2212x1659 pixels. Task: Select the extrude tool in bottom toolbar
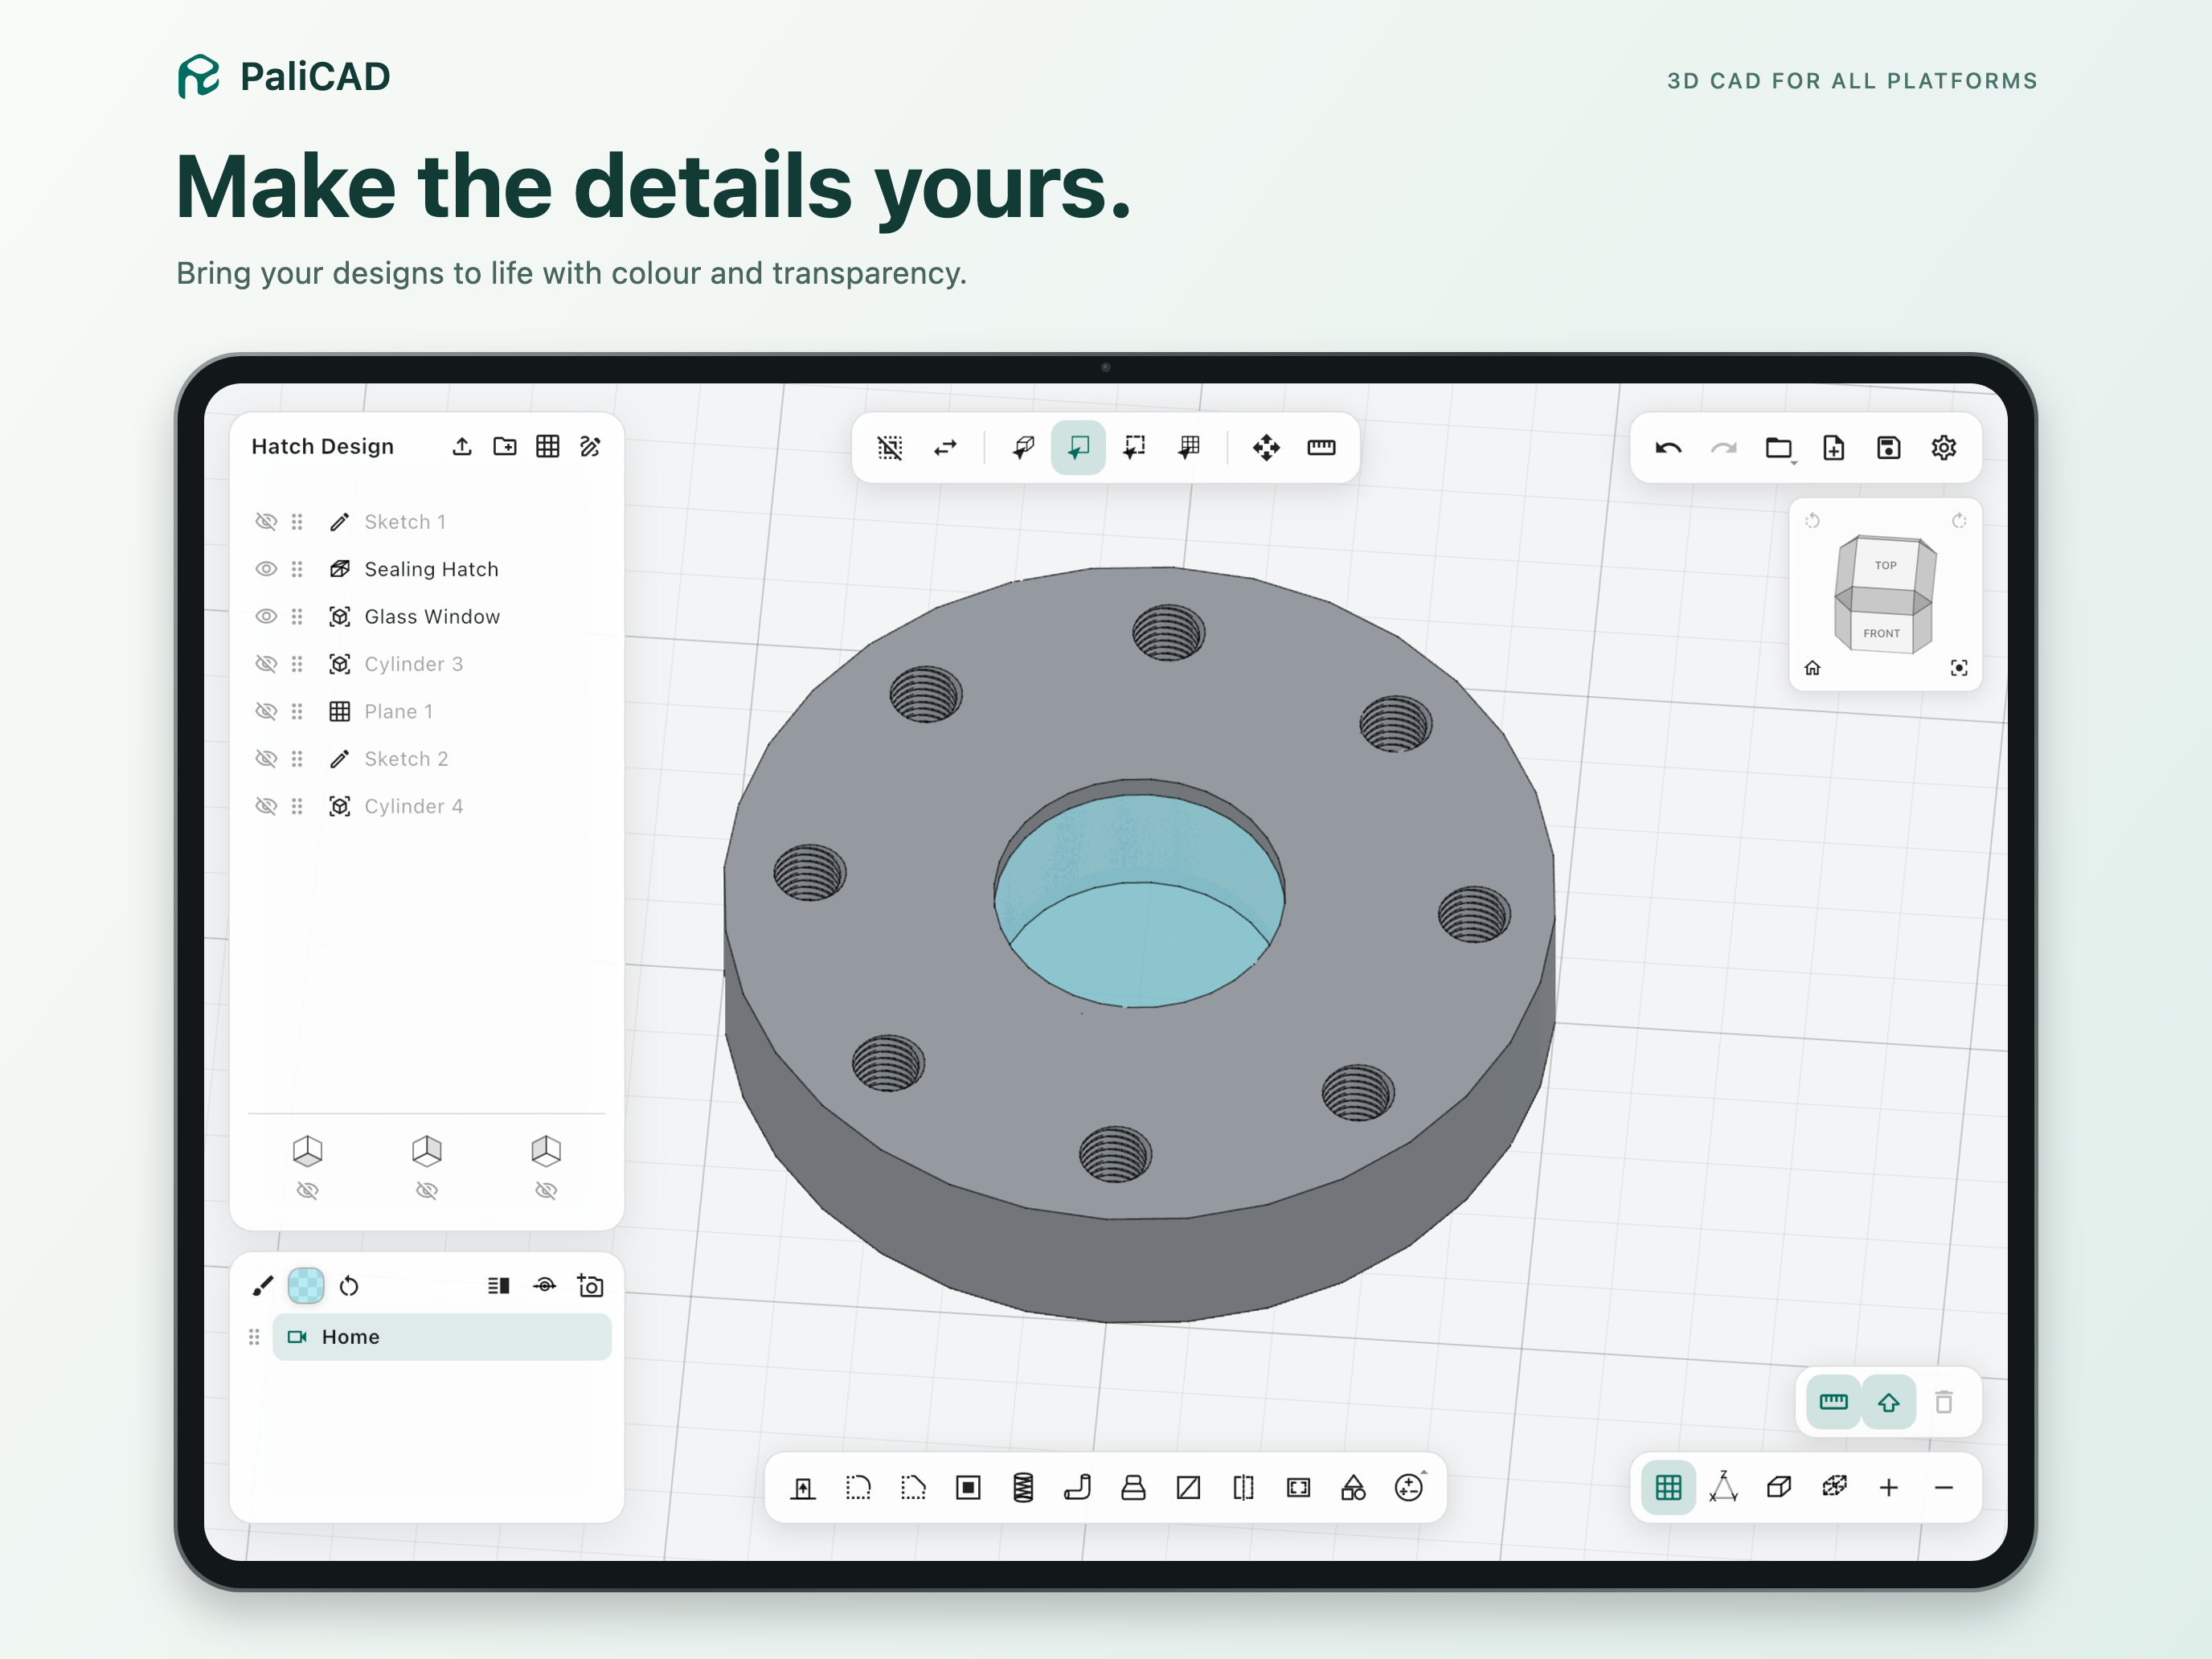(x=803, y=1488)
